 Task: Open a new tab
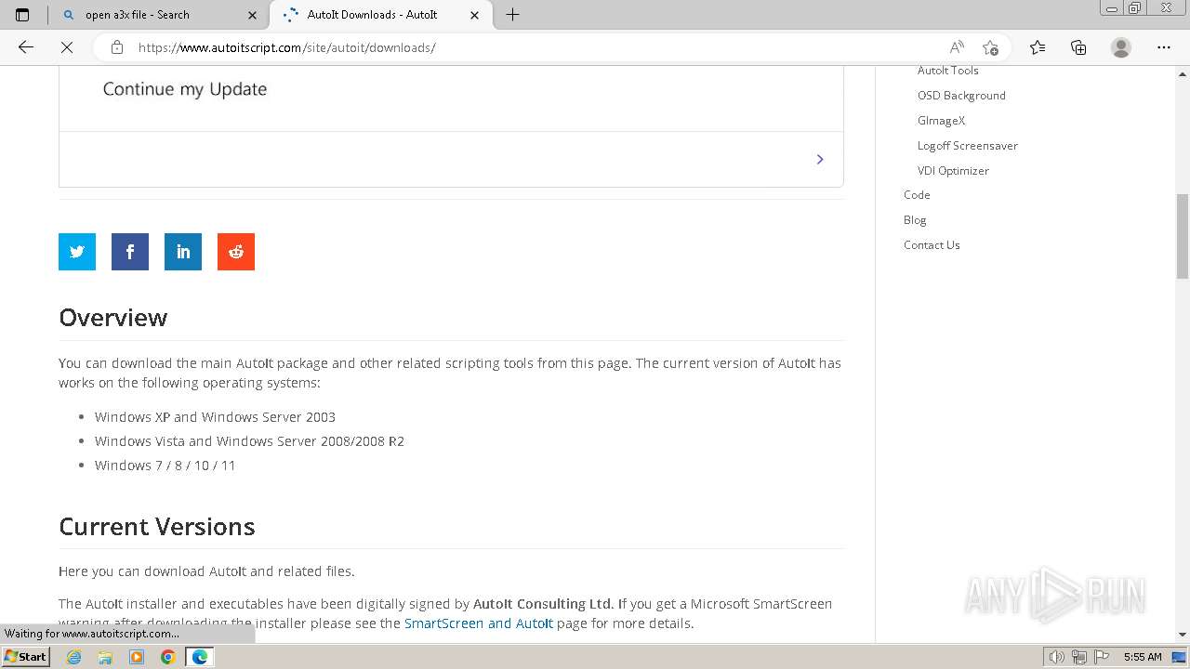click(x=512, y=15)
